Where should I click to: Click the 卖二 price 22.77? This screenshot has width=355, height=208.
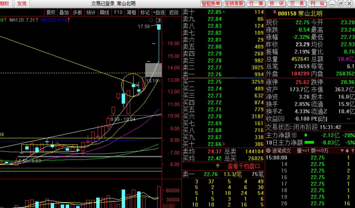click(215, 68)
